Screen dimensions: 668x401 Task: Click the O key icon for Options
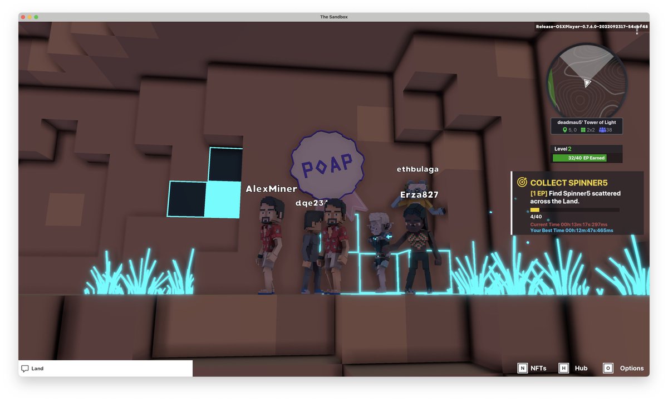pyautogui.click(x=608, y=368)
